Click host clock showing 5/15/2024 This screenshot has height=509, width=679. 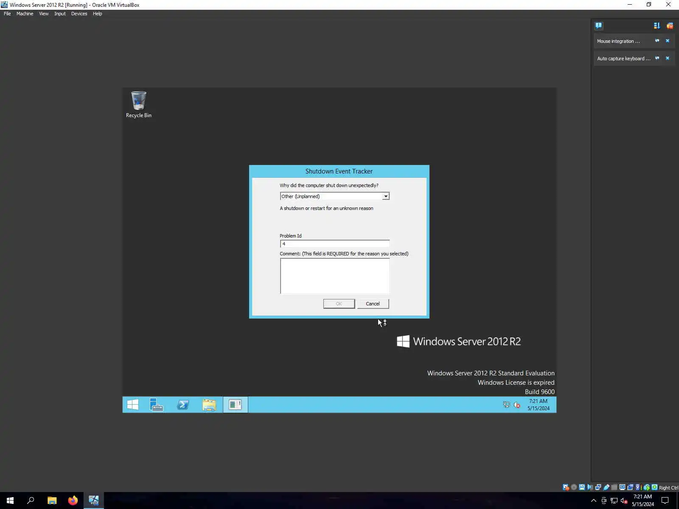click(643, 501)
